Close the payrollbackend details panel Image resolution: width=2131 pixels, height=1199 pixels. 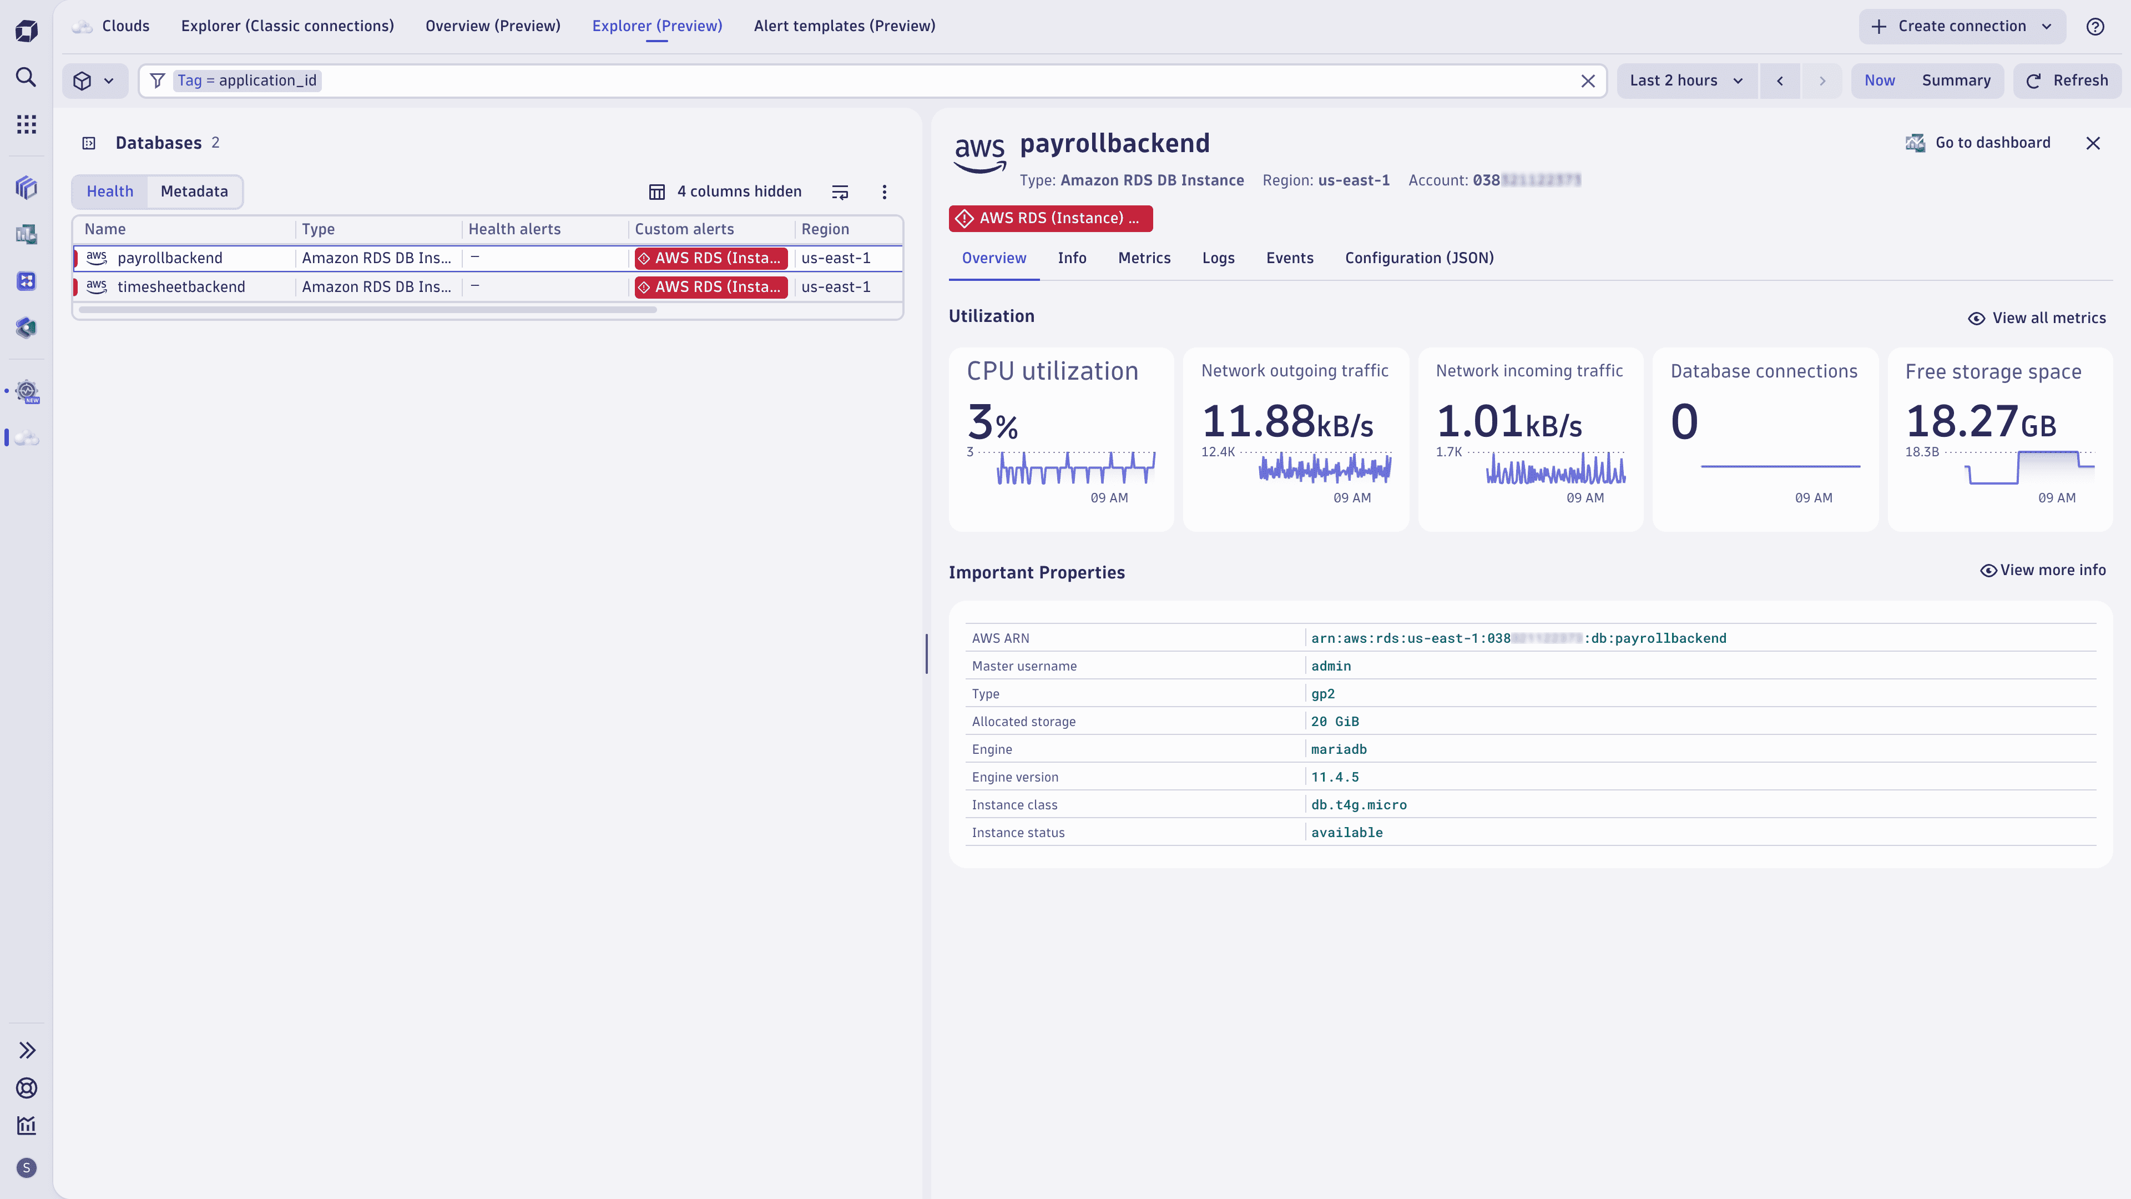click(x=2093, y=143)
